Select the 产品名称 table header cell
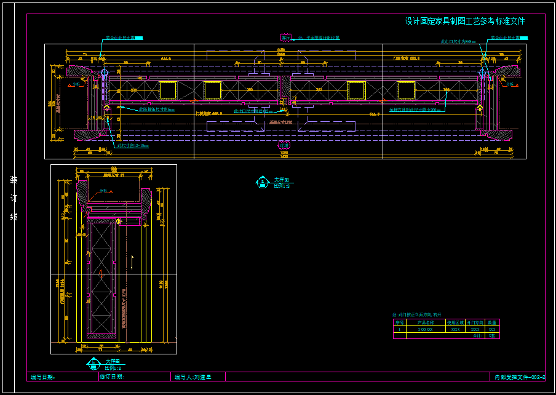 (x=426, y=322)
